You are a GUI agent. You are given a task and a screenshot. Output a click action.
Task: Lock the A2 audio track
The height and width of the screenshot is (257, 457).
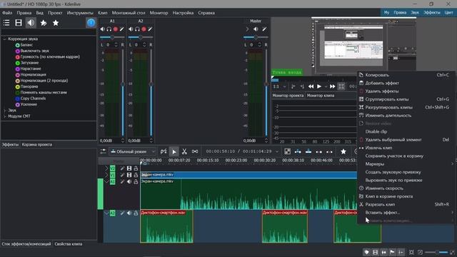(136, 213)
